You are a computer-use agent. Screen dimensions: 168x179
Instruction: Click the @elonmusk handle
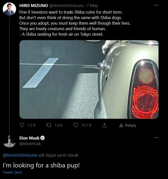(x=30, y=144)
